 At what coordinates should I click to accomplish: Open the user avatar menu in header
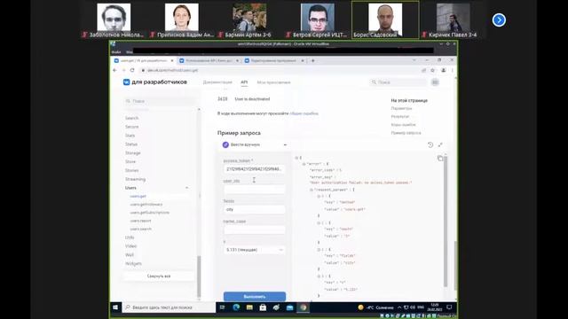435,82
